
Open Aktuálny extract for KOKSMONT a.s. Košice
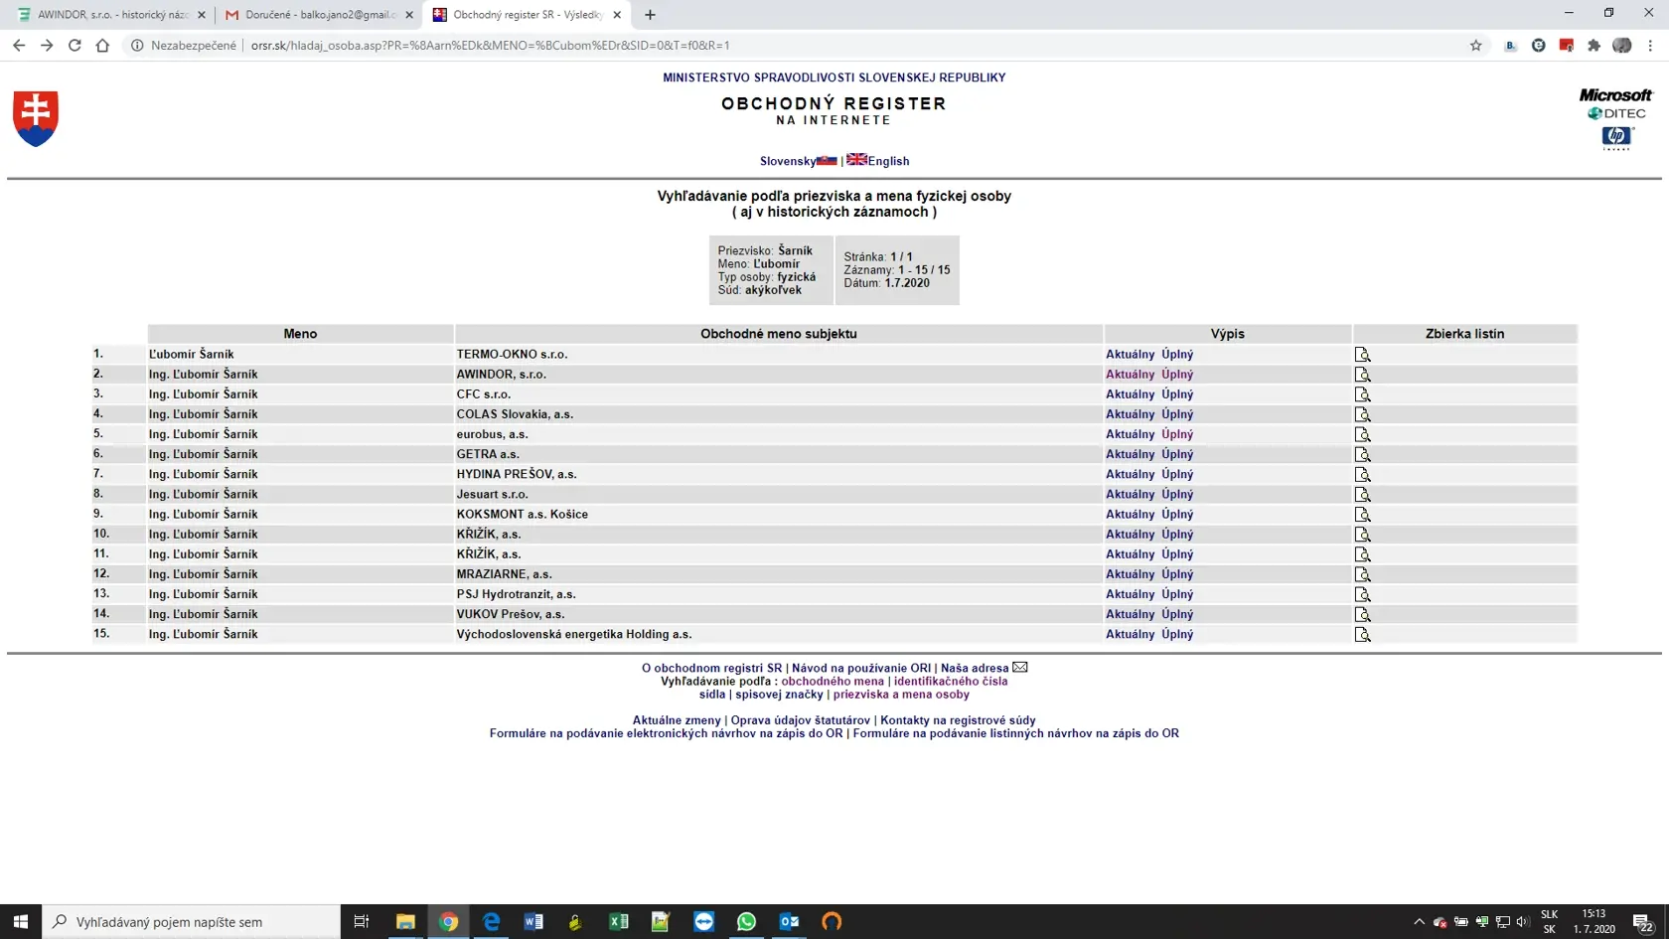1131,515
